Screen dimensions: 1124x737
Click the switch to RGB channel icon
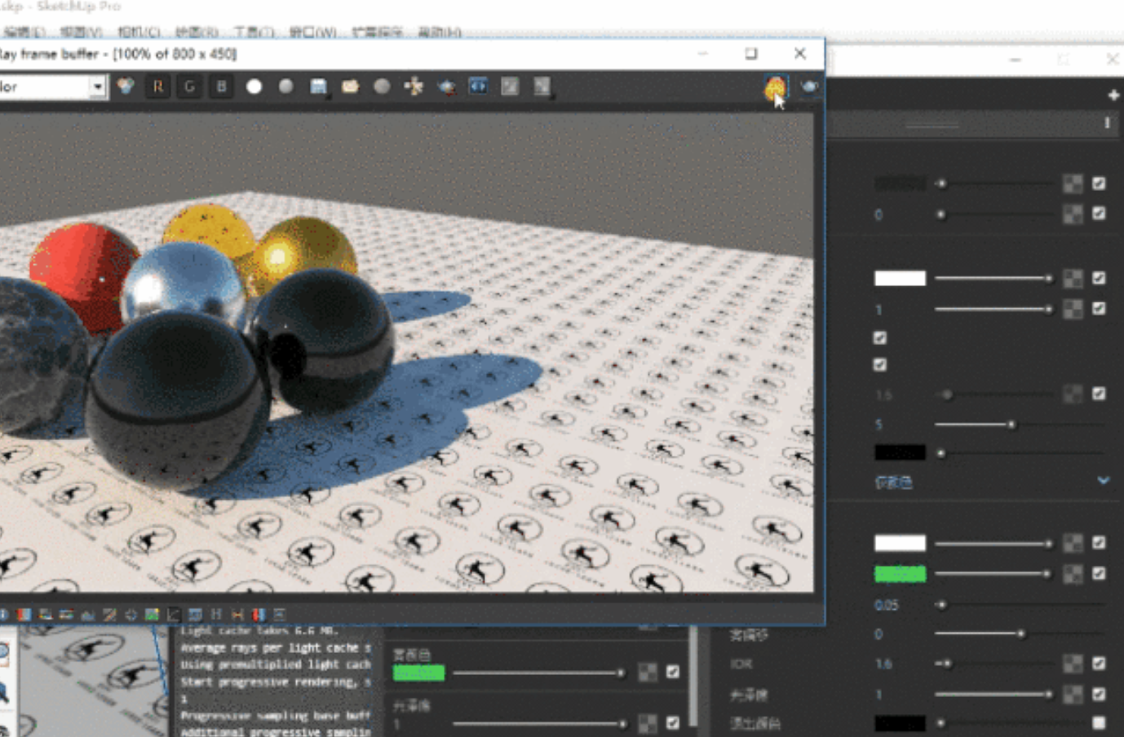click(125, 86)
